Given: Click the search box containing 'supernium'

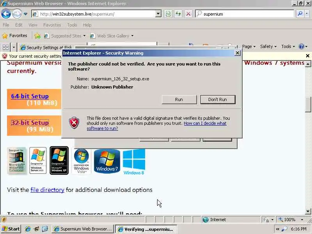Looking at the screenshot, I should pos(245,14).
